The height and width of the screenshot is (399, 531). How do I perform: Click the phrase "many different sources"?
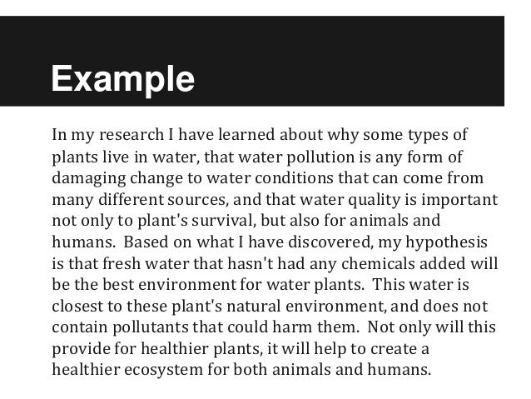click(125, 199)
